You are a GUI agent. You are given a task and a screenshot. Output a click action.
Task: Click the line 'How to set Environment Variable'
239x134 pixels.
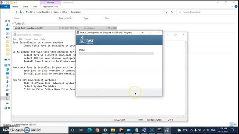click(x=34, y=80)
